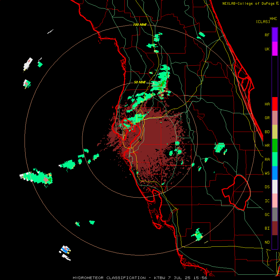Click the 50 NMI range ring label

[140, 82]
